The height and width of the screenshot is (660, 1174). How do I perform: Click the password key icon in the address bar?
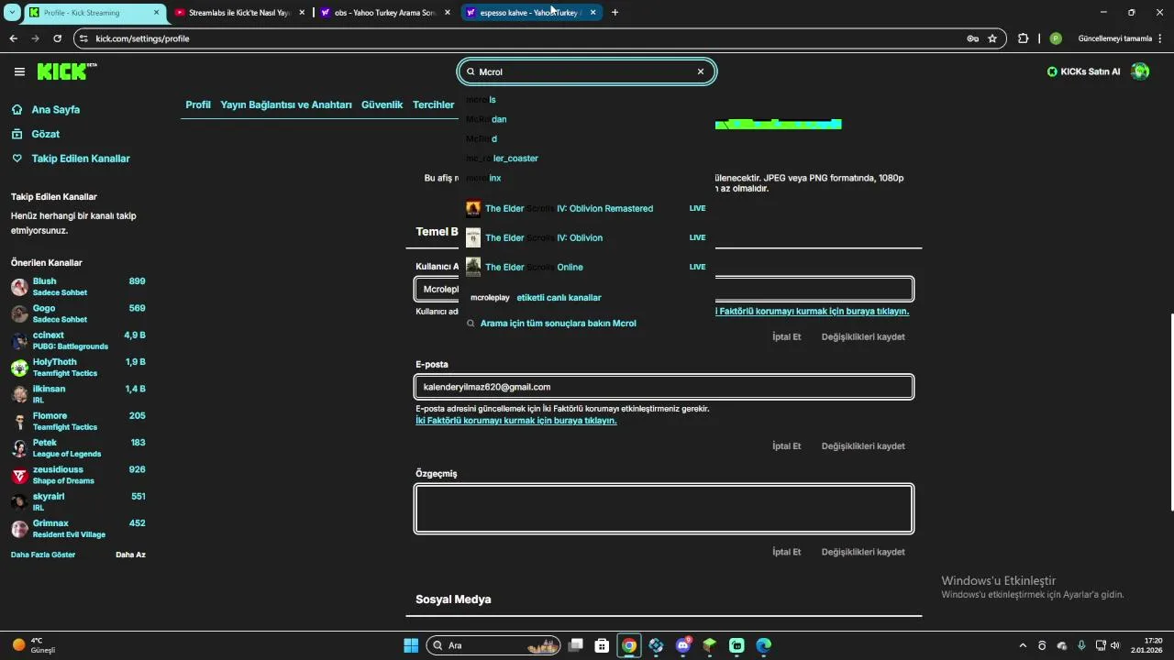[x=972, y=38]
